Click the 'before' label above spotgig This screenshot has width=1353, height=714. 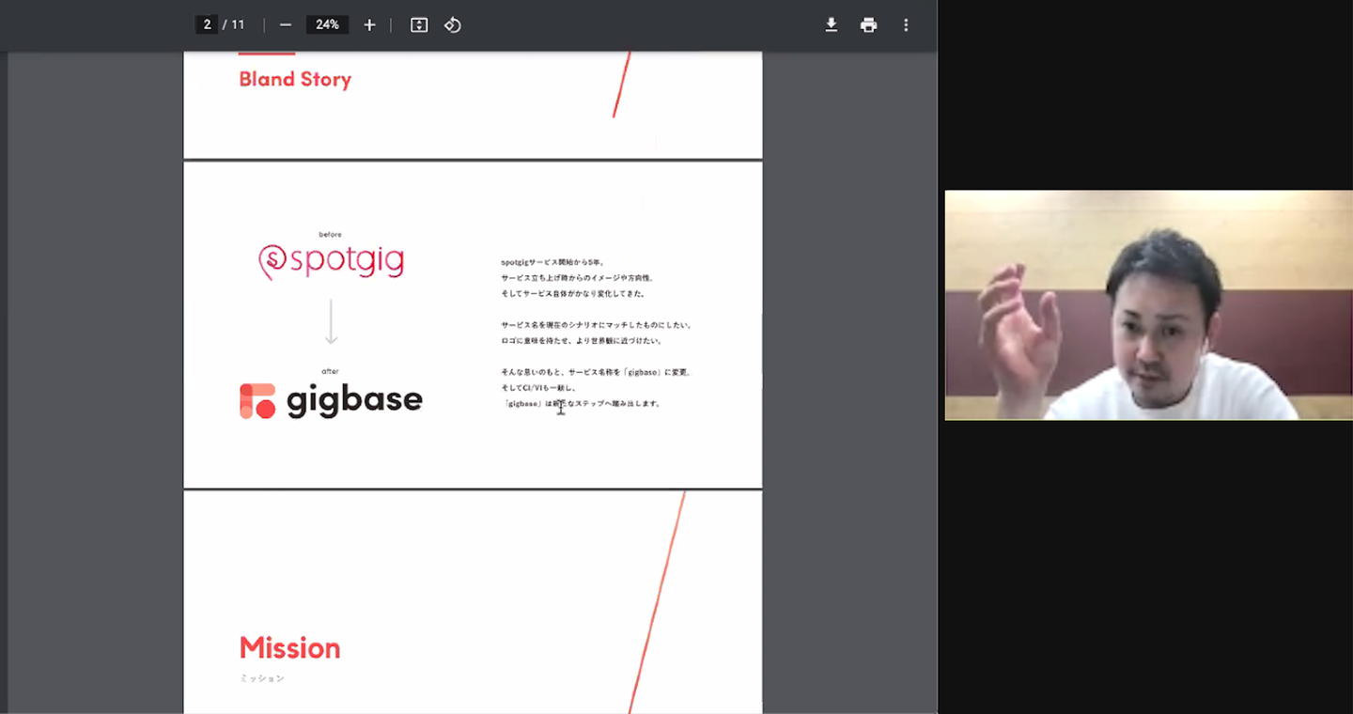(331, 235)
